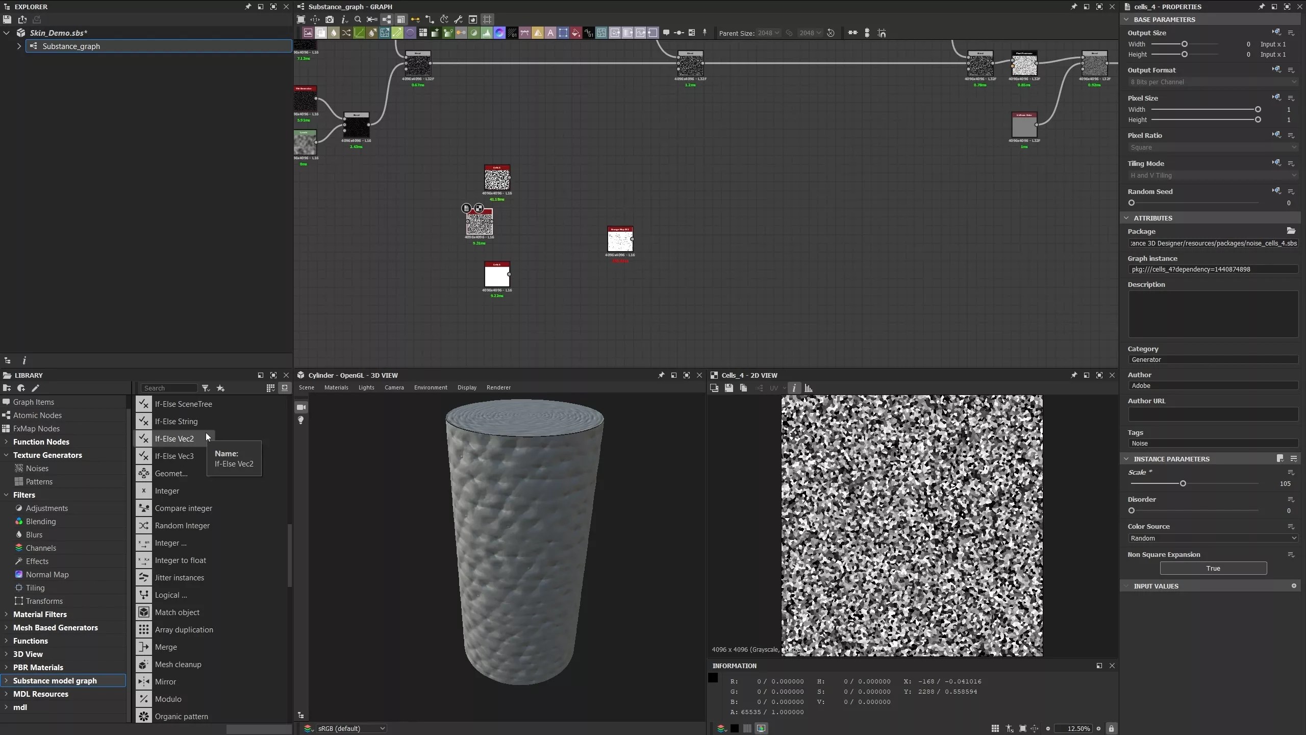
Task: Click the histogram icon in 2D view
Action: click(809, 388)
